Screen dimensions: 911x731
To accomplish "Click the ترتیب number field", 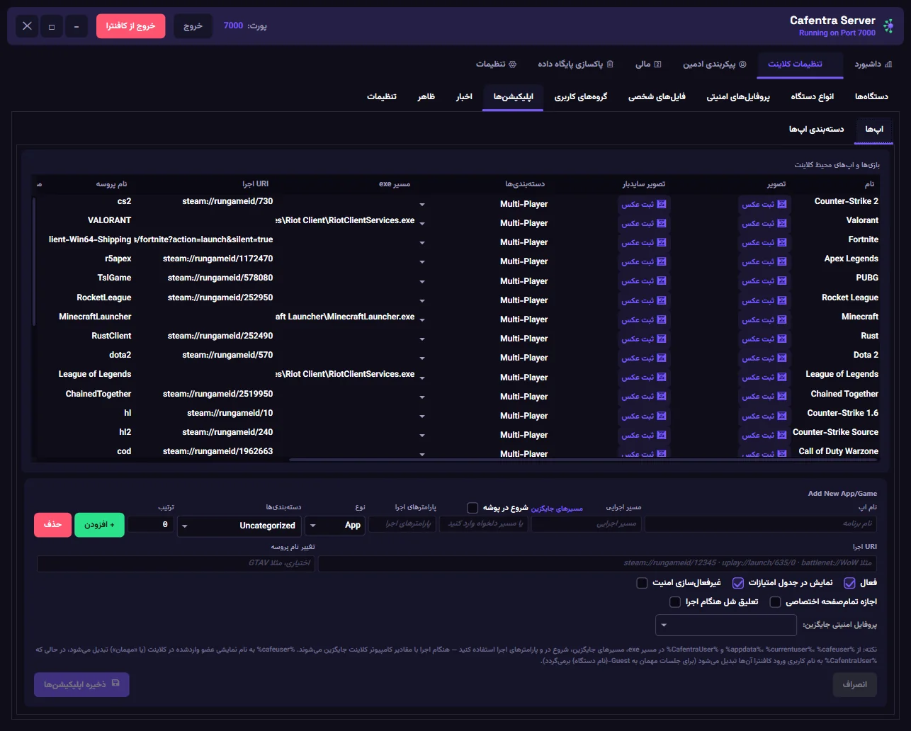I will coord(151,524).
